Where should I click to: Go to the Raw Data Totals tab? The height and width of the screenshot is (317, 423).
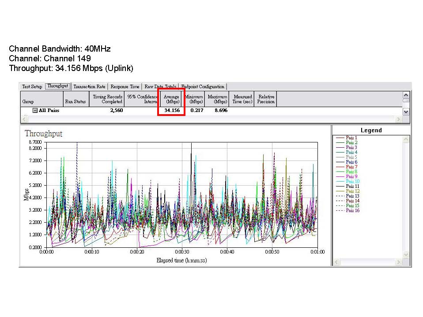160,86
